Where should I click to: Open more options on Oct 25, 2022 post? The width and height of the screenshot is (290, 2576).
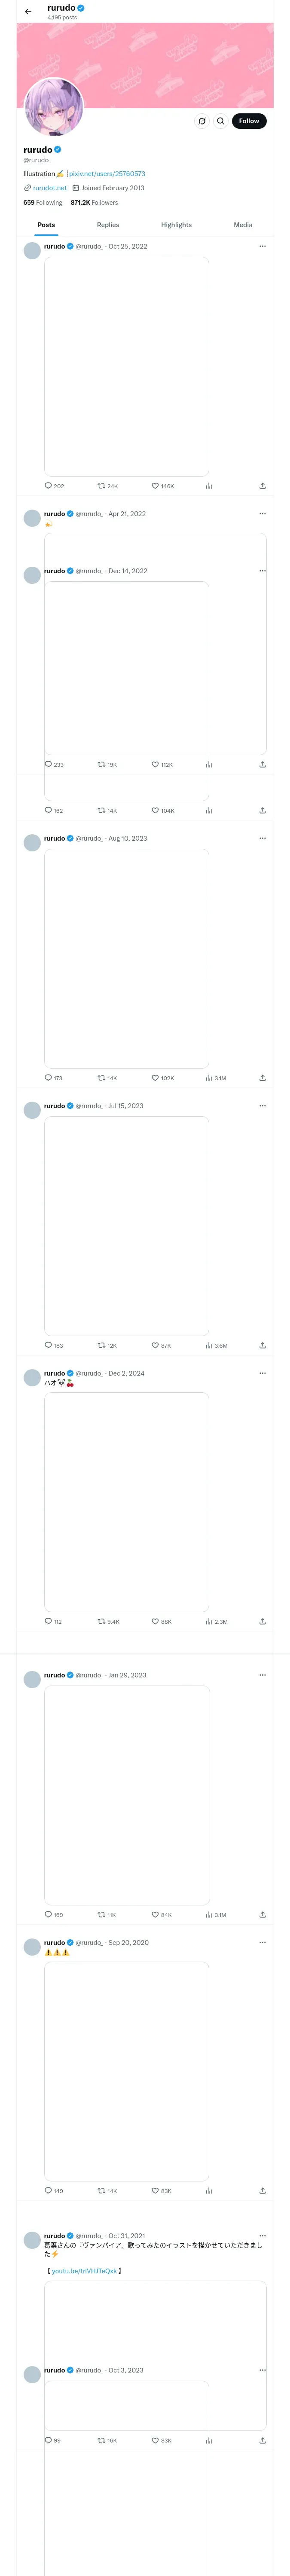[x=262, y=246]
